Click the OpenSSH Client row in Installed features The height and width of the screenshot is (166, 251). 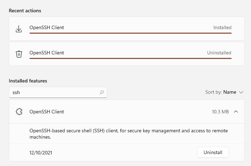click(x=127, y=112)
